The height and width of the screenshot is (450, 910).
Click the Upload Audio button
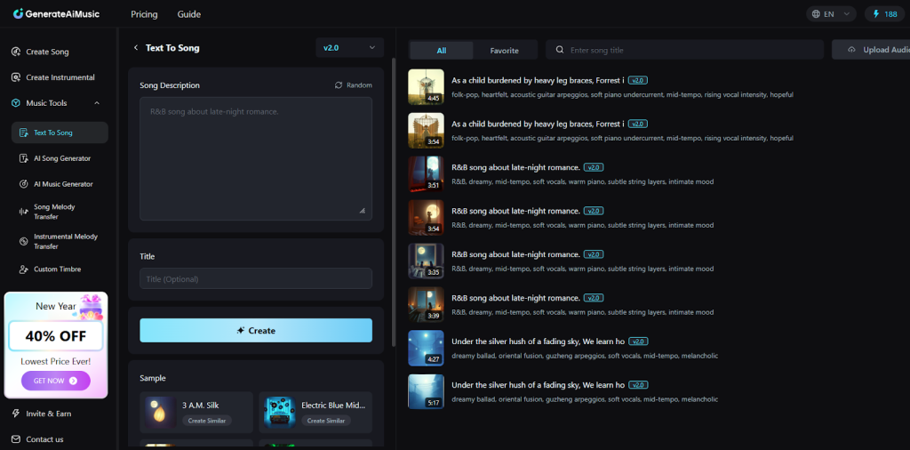874,50
